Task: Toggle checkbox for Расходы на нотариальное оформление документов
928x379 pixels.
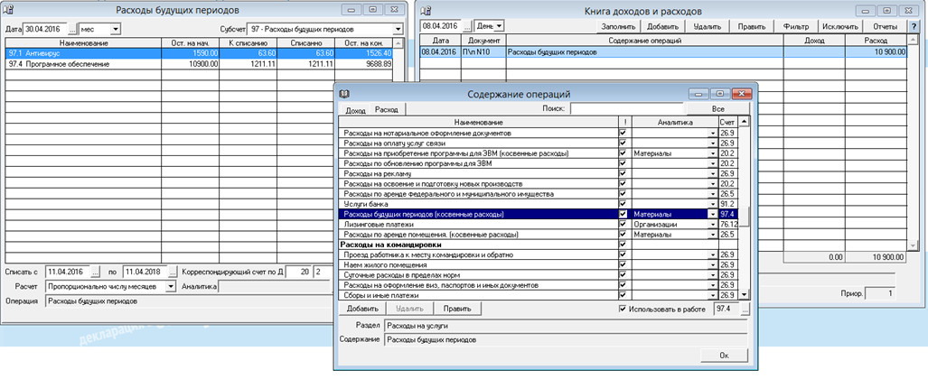Action: pos(622,133)
